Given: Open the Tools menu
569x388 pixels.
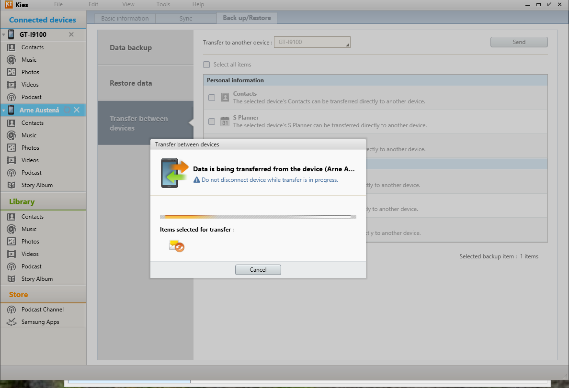Looking at the screenshot, I should point(163,4).
